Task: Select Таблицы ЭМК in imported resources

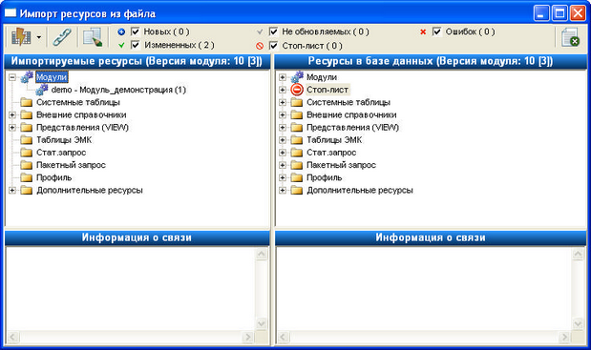Action: [64, 140]
